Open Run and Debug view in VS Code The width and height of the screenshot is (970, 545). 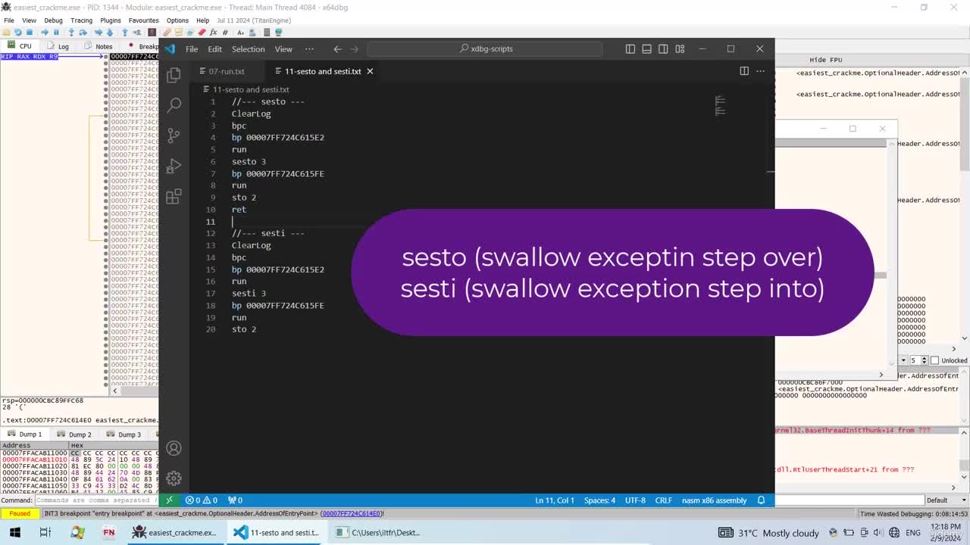coord(174,166)
